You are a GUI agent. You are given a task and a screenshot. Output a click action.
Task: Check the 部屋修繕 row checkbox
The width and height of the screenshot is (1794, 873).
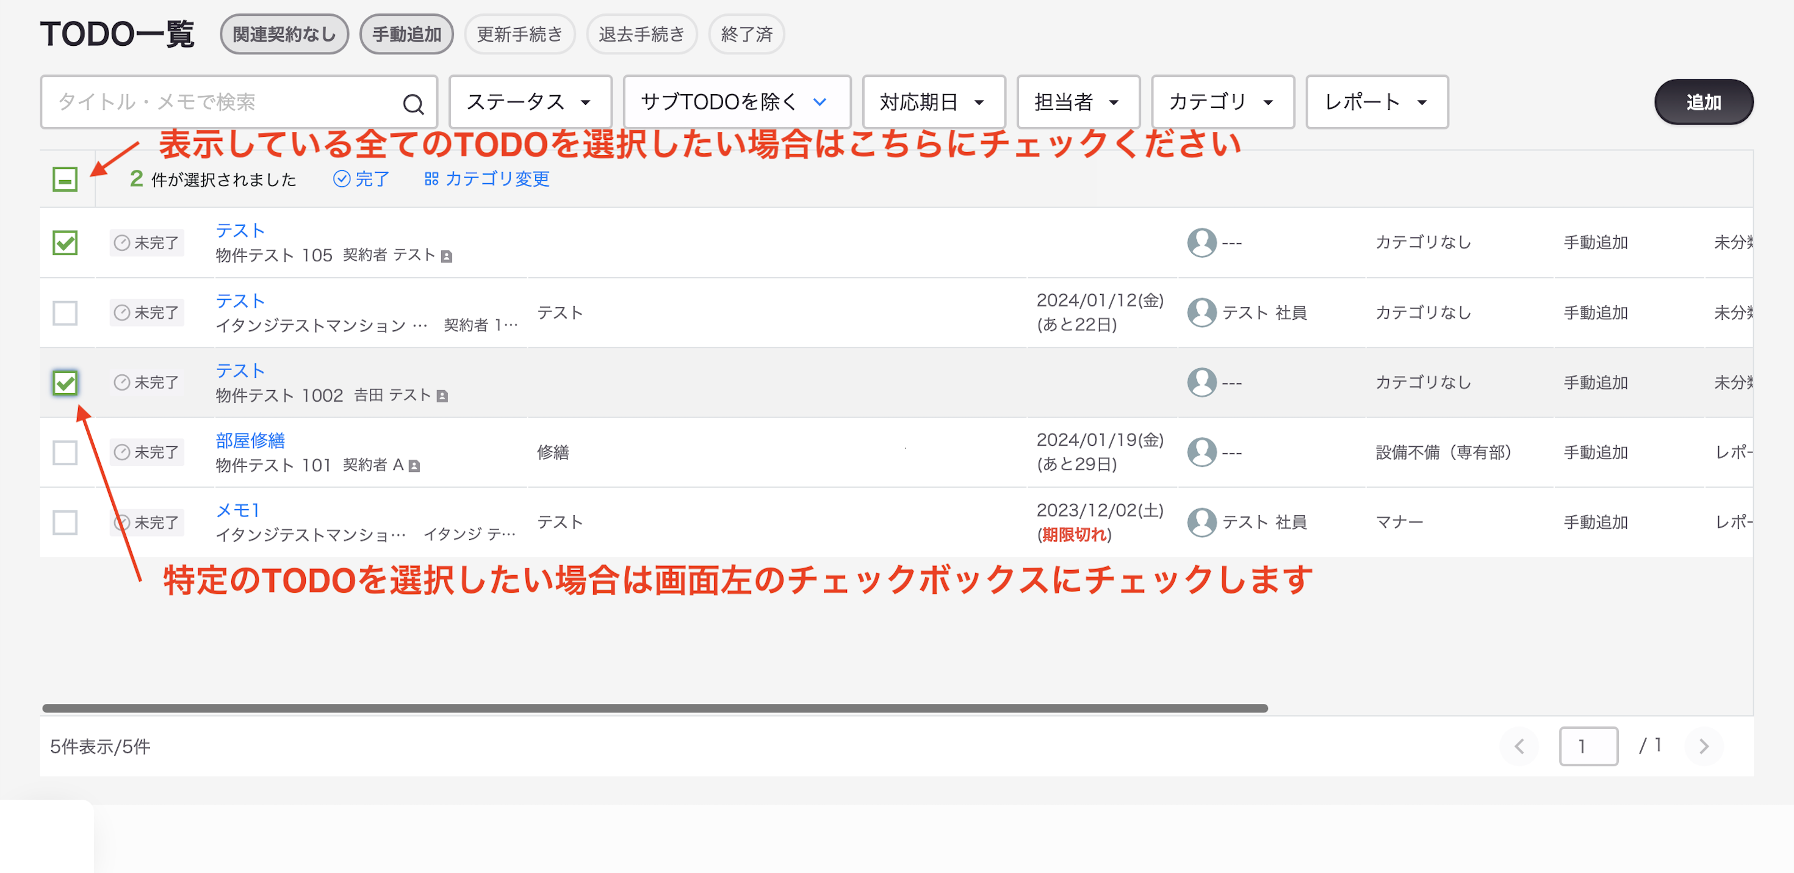point(65,452)
